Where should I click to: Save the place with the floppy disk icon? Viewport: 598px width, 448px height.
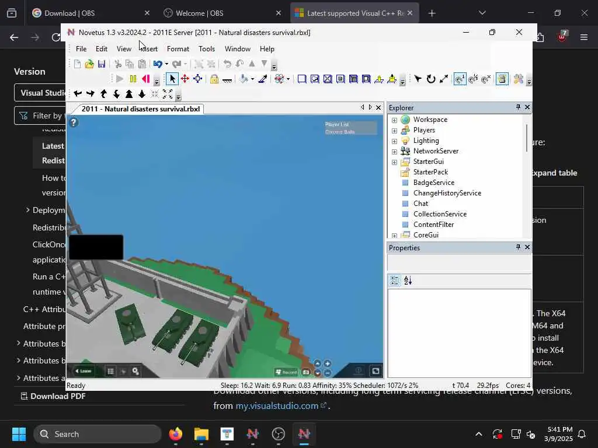click(102, 64)
